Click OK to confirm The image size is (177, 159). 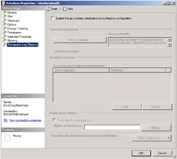point(141,153)
